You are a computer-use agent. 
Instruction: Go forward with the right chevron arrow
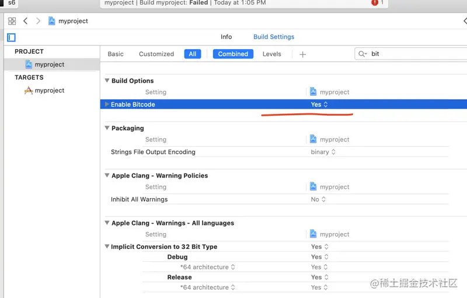[x=38, y=21]
